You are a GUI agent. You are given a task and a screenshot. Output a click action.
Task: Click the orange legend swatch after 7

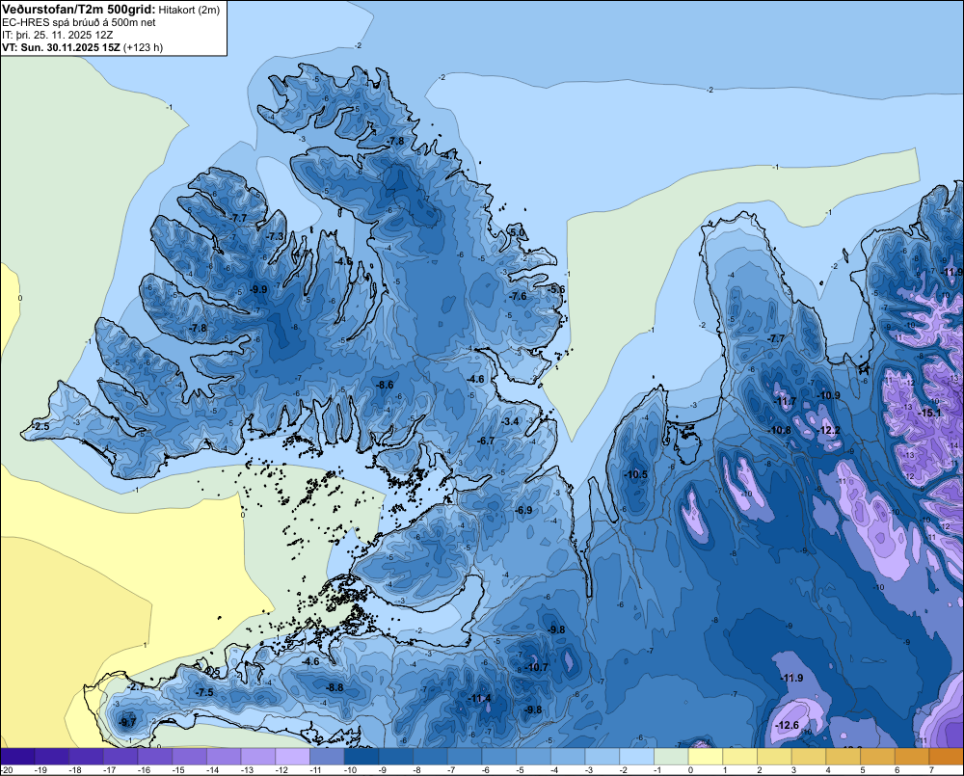coord(947,756)
